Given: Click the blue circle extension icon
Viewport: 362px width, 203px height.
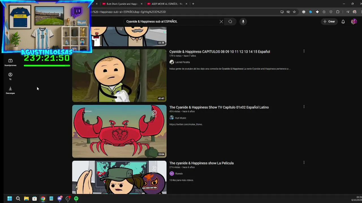Looking at the screenshot, I should pos(311,12).
